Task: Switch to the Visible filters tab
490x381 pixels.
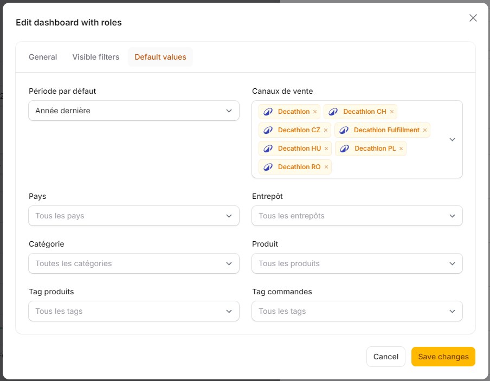Action: (95, 56)
